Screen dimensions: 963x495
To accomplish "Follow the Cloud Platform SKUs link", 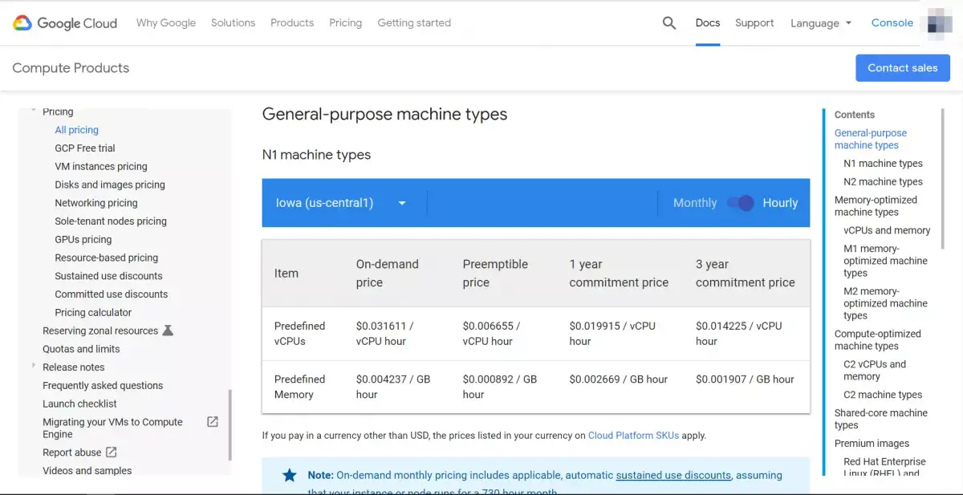I will click(x=633, y=436).
